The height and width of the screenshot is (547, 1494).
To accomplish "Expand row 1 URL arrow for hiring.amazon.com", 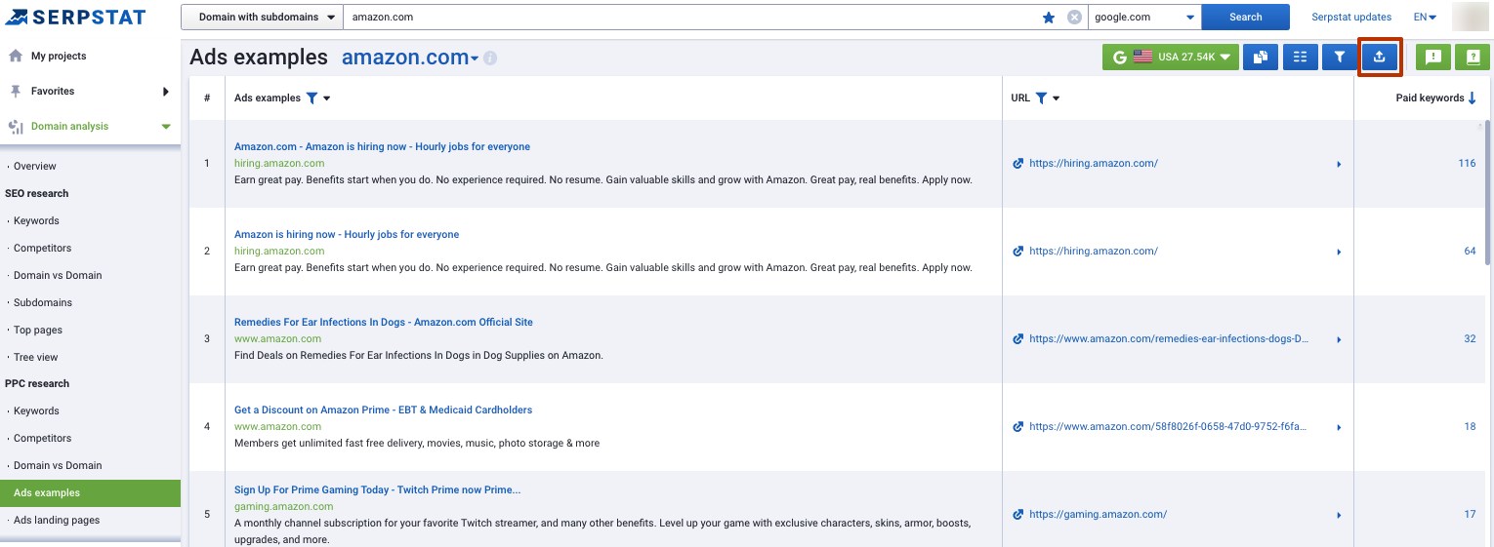I will (1339, 164).
